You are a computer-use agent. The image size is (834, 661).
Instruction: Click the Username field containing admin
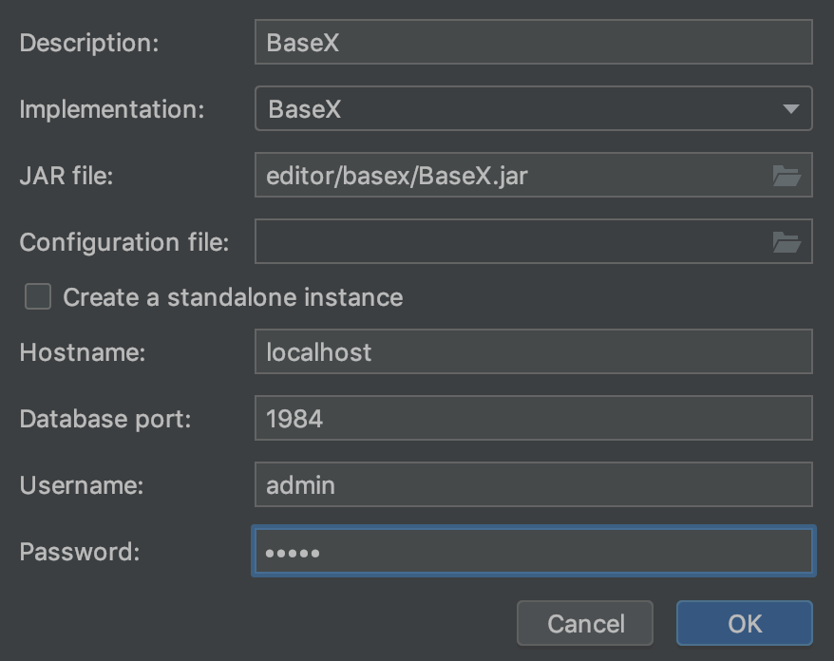coord(534,484)
